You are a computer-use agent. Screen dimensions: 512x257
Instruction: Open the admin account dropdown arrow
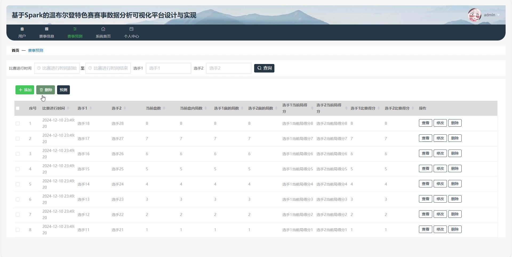tap(498, 15)
